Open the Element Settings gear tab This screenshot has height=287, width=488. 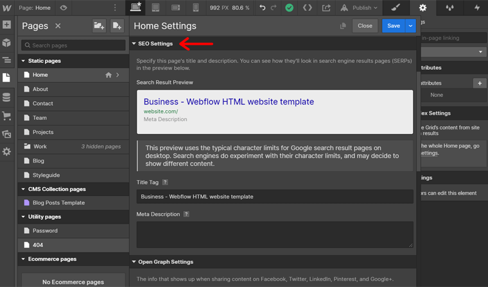pos(423,8)
